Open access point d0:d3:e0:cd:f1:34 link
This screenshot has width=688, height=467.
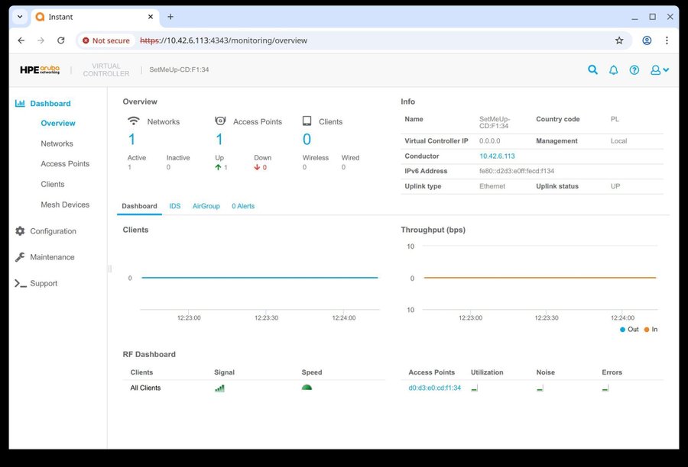click(434, 388)
